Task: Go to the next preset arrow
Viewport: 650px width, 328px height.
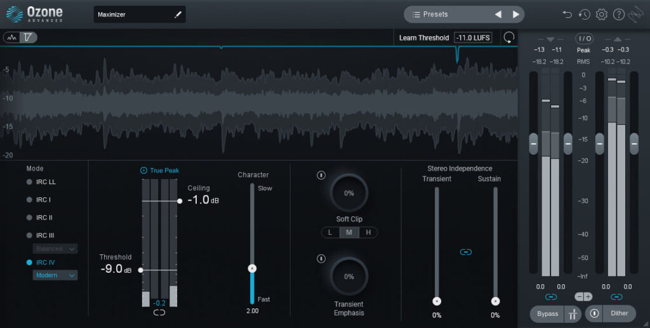Action: (516, 14)
